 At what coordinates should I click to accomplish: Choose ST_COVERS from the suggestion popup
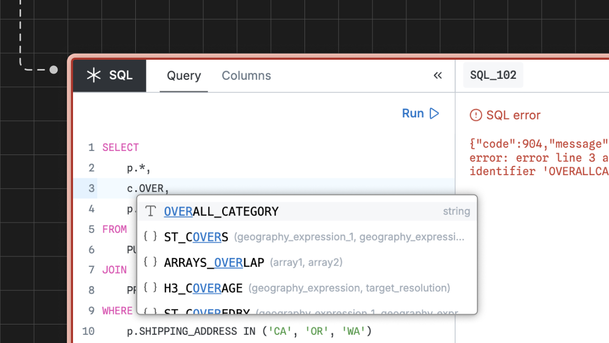coord(195,236)
